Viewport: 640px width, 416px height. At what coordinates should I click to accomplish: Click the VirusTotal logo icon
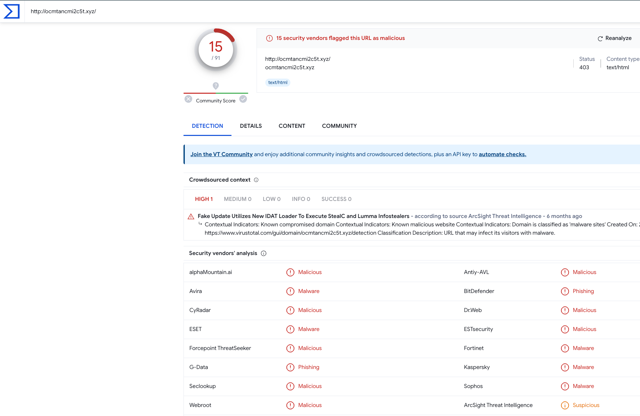pyautogui.click(x=12, y=11)
